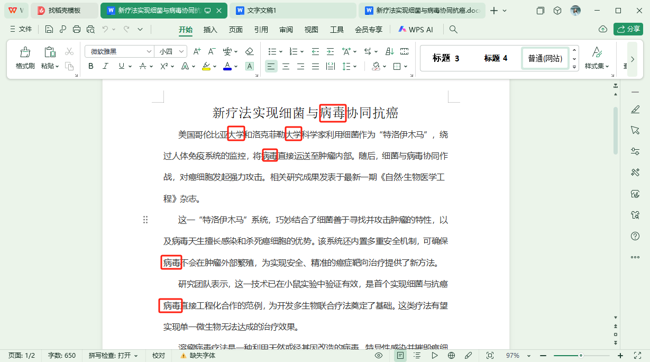Open the bullet list icon
Image resolution: width=650 pixels, height=362 pixels.
[272, 51]
